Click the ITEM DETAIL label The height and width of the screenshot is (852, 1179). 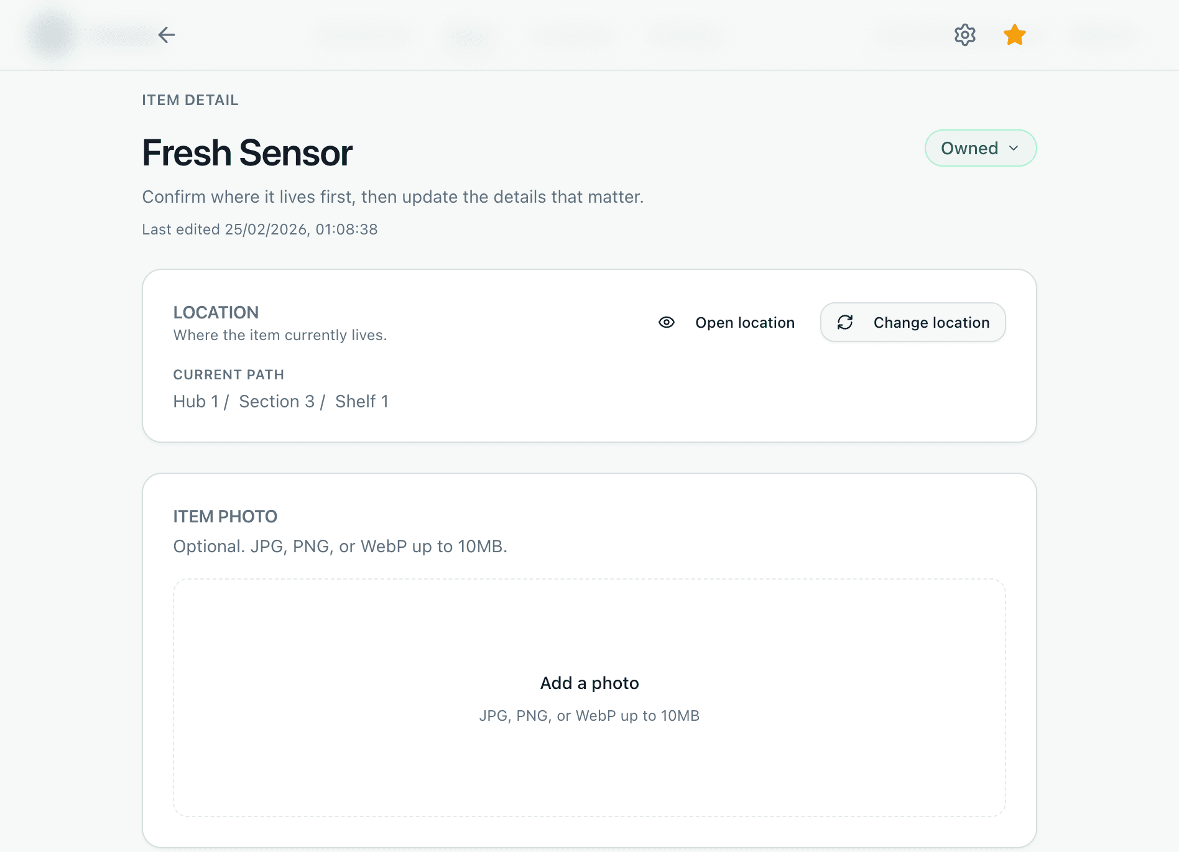tap(190, 100)
